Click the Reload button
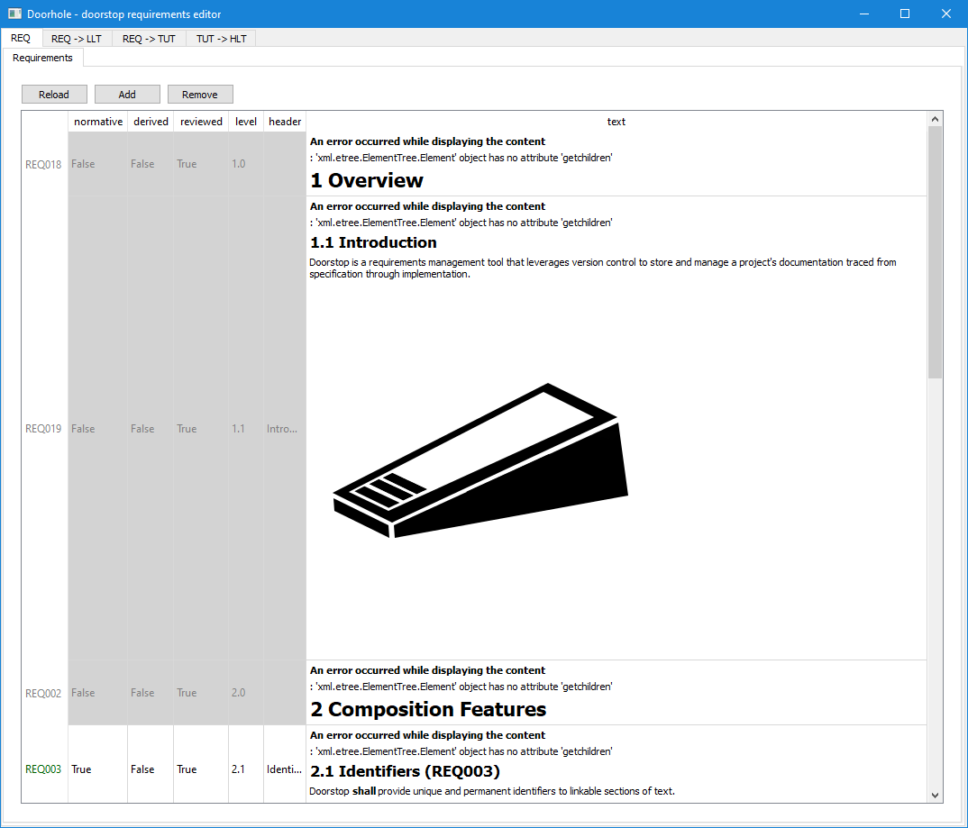This screenshot has width=968, height=828. pos(54,94)
